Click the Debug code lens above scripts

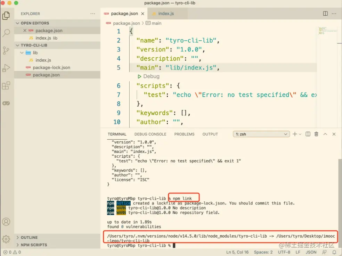pos(148,76)
